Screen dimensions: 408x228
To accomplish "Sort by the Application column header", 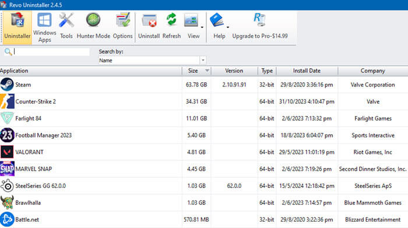I will 91,71.
